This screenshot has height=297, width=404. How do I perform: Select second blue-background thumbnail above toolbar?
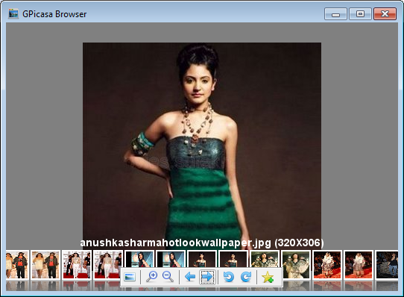[x=171, y=260]
